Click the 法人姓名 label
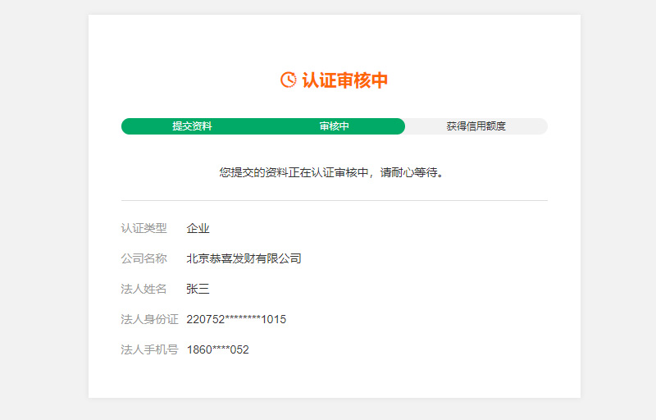The height and width of the screenshot is (420, 656). [144, 289]
